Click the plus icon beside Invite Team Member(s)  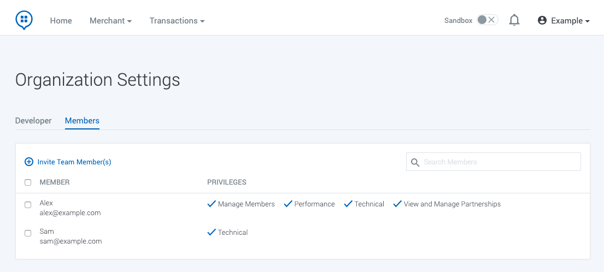[x=29, y=162]
